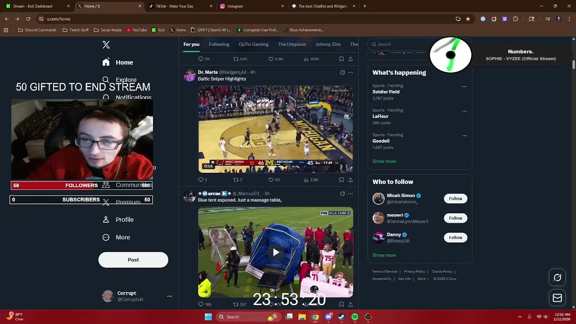Open the Privacy Policy footer link
The height and width of the screenshot is (324, 576).
pos(414,272)
